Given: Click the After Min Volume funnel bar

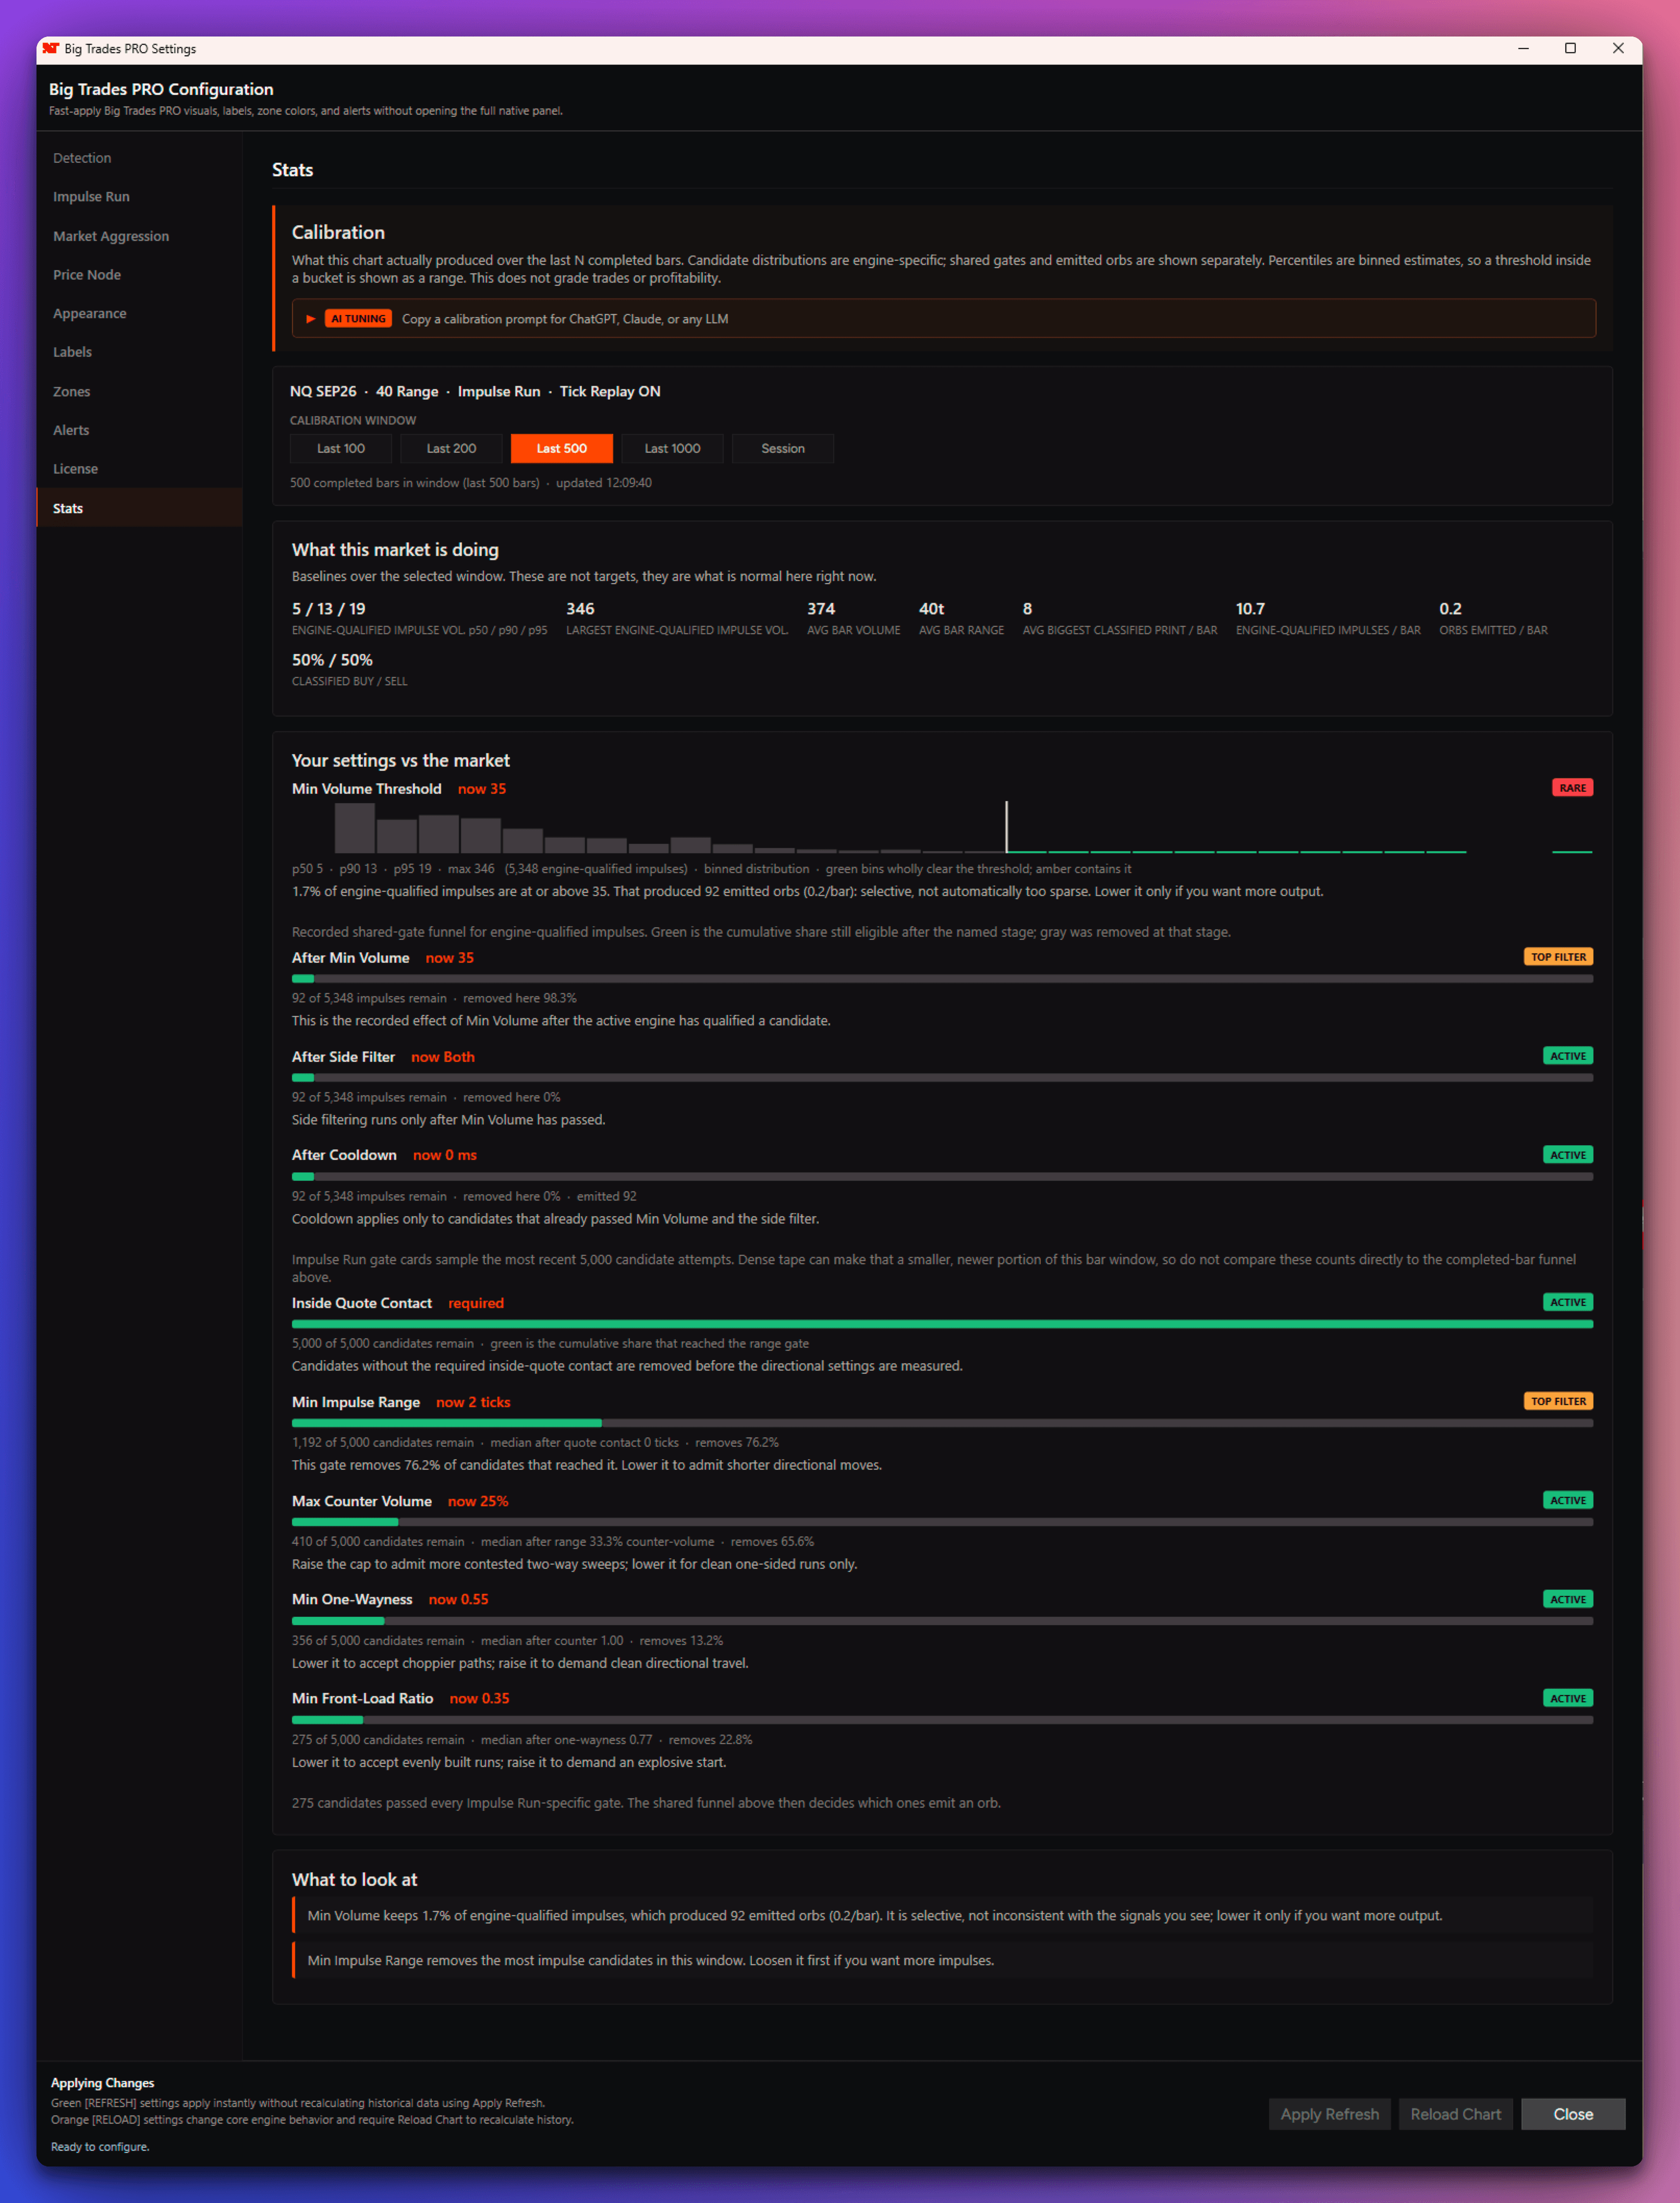Looking at the screenshot, I should pyautogui.click(x=942, y=979).
